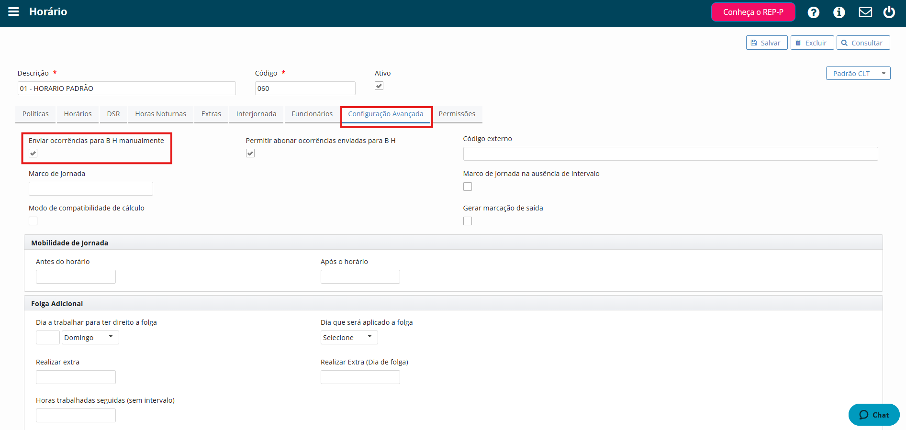Toggle the Ativo checkbox
The image size is (906, 430).
379,86
